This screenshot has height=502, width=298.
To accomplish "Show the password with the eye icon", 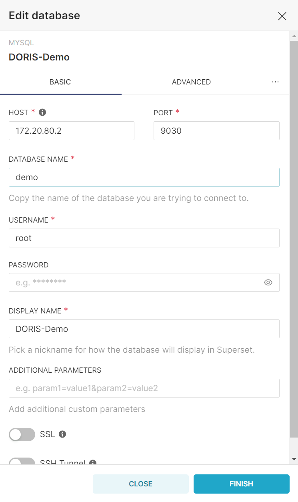I will tap(268, 283).
